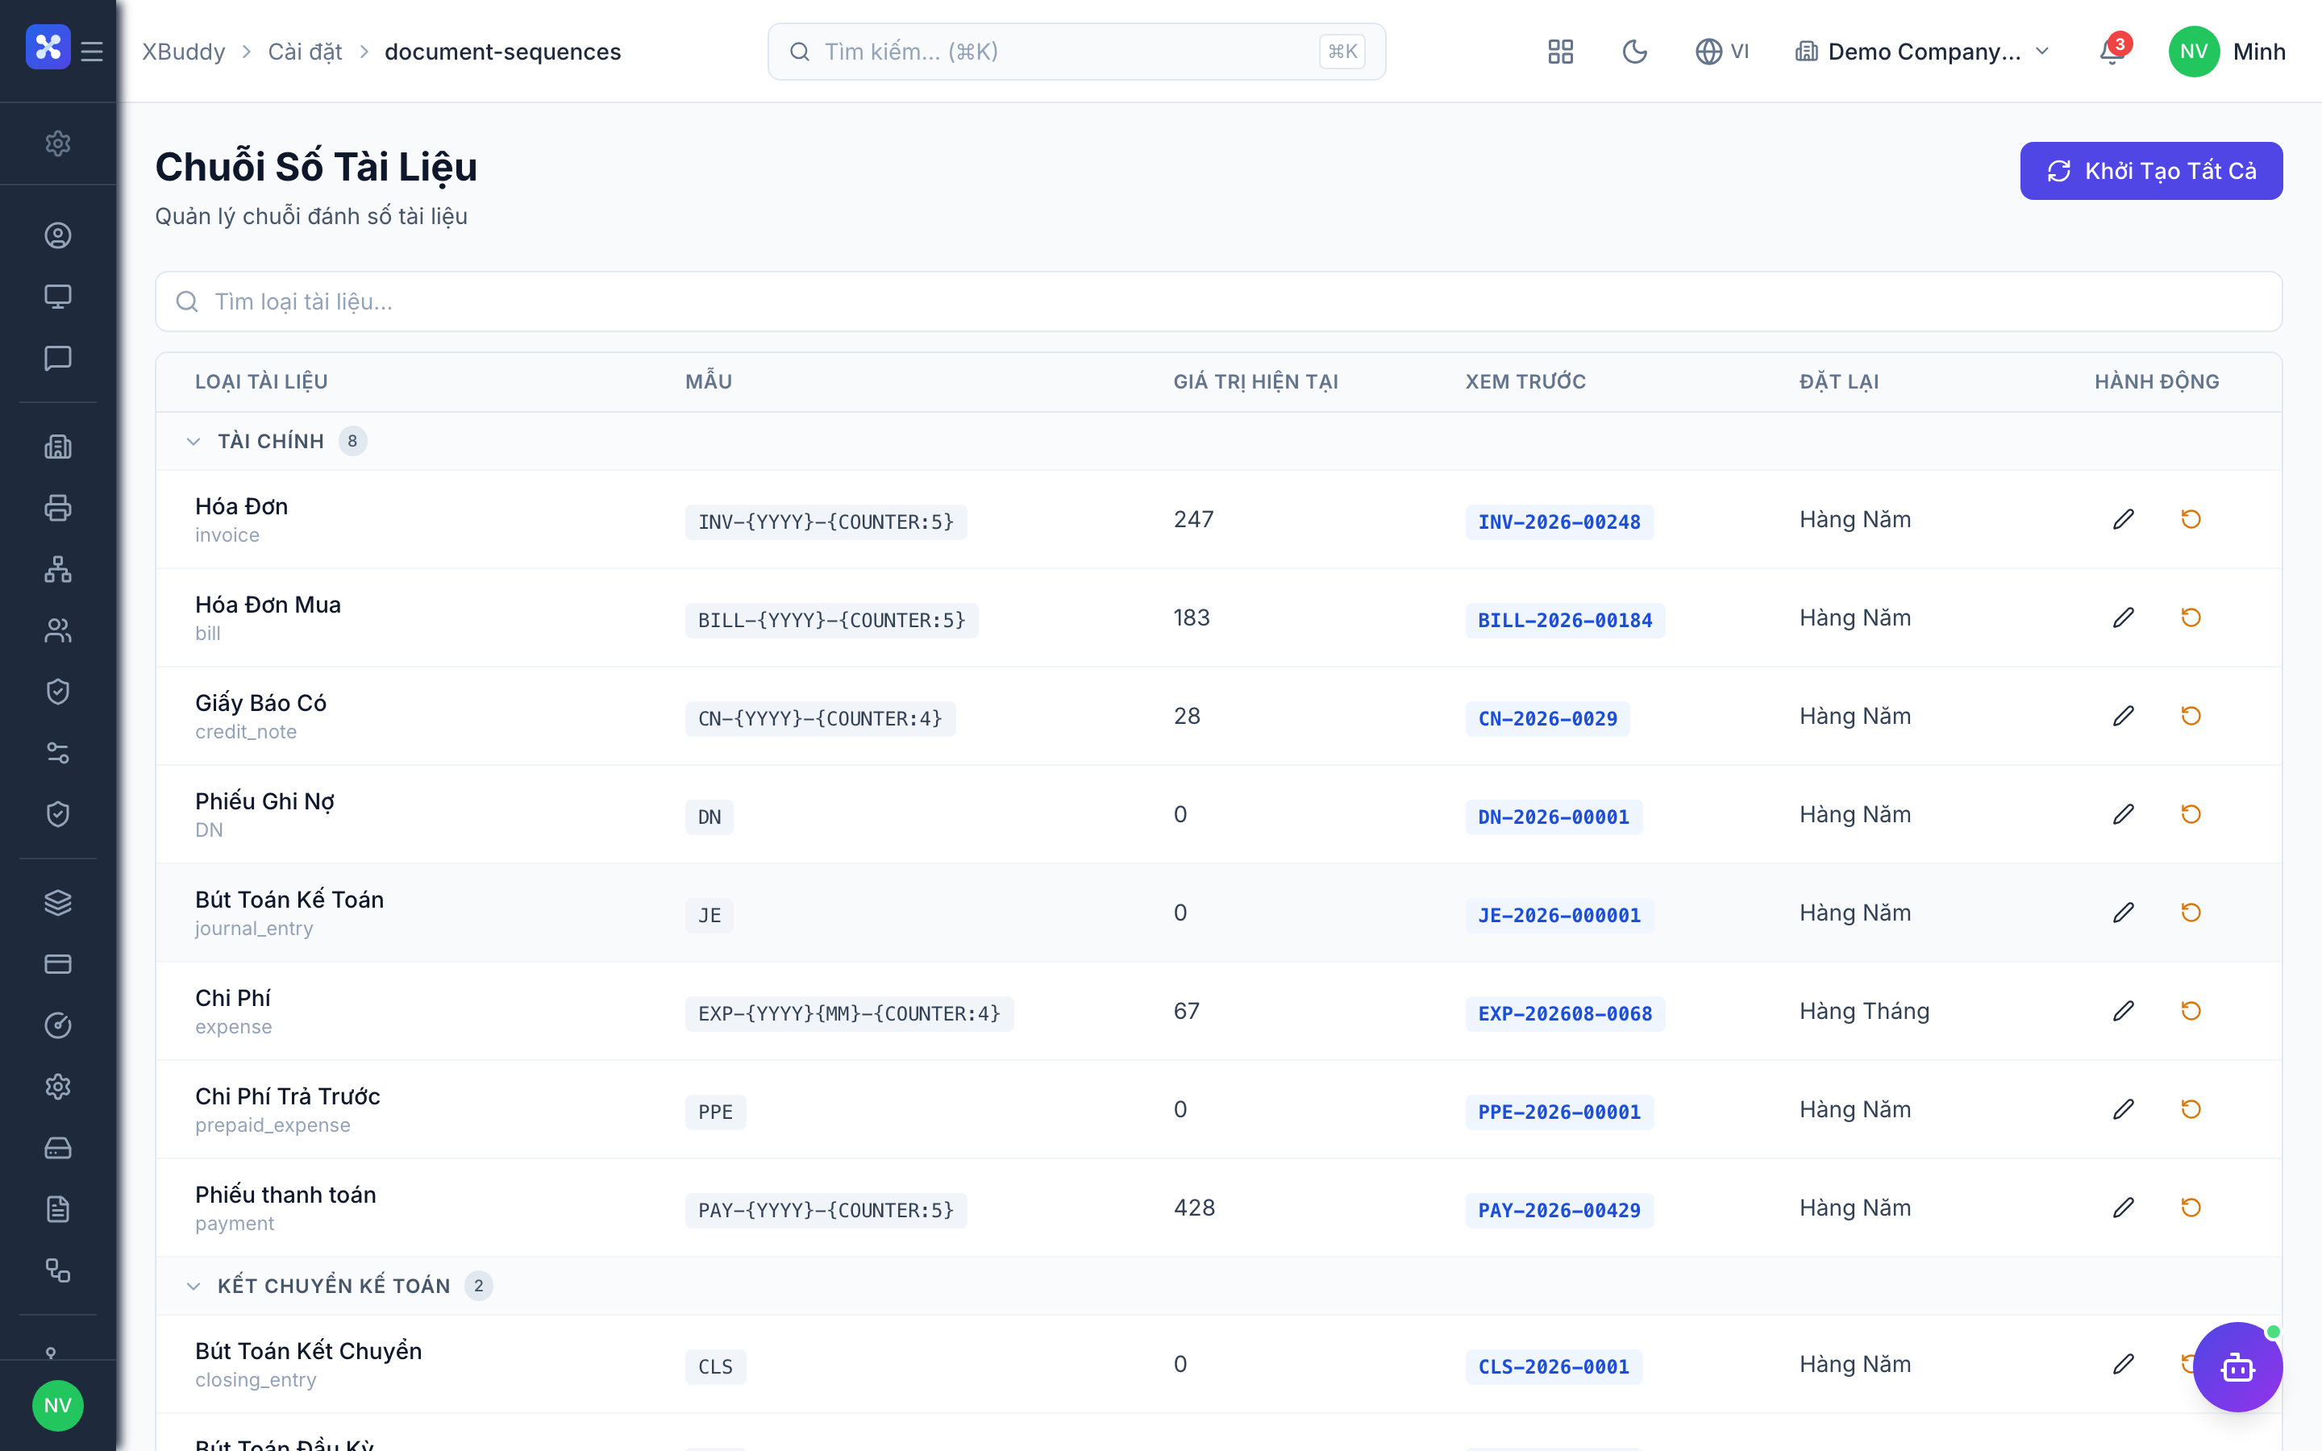The height and width of the screenshot is (1451, 2322).
Task: Reset the Phiếu Ghi Nợ counter
Action: tap(2191, 815)
